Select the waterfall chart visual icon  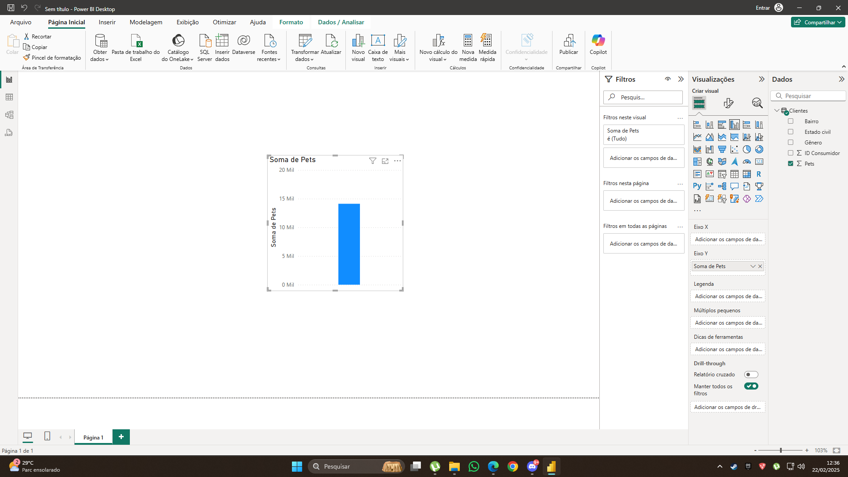pos(710,149)
